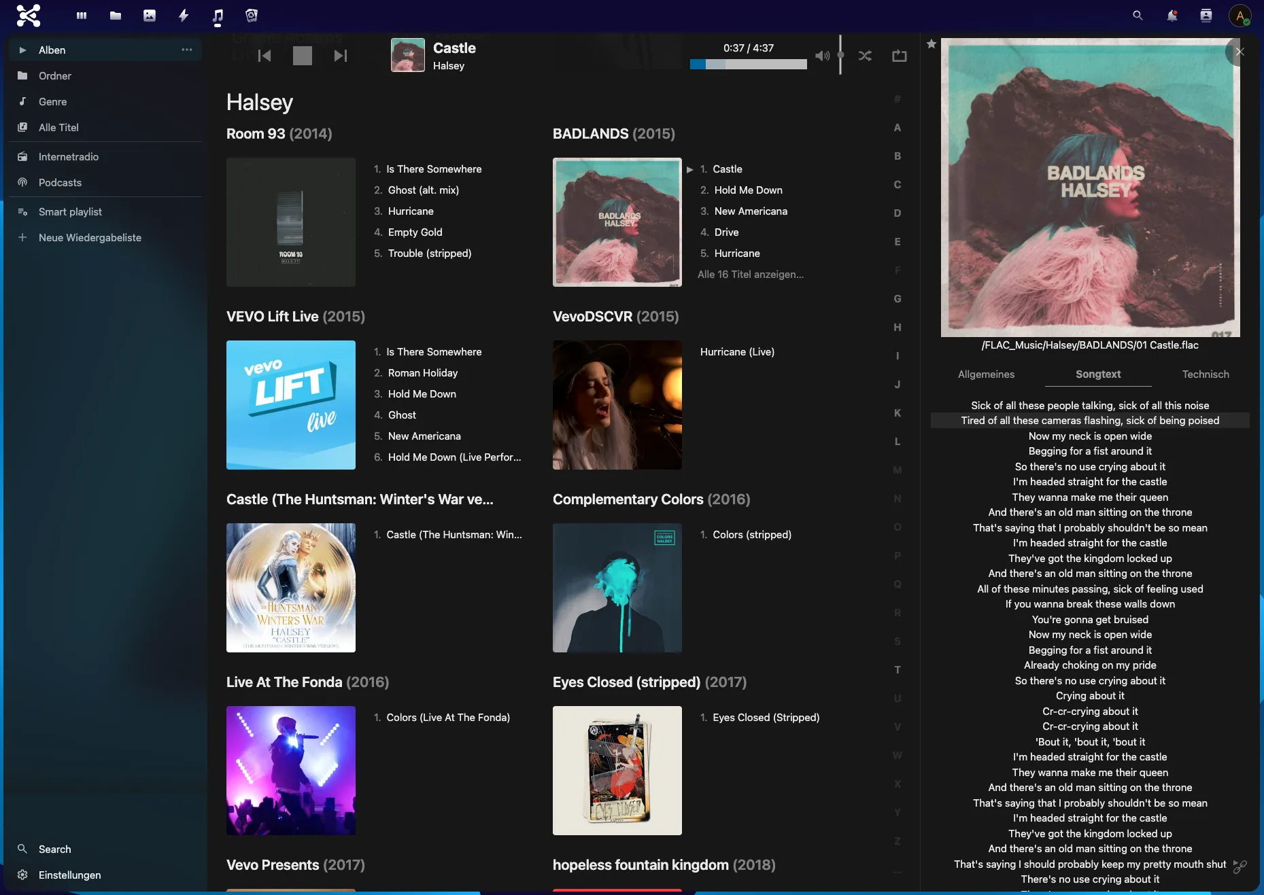1264x895 pixels.
Task: Expand 'Alle 16 Titel anzeigen' under BADLANDS
Action: [751, 275]
